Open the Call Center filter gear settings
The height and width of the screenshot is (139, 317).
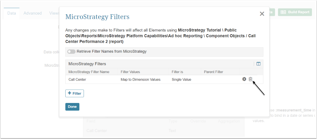pyautogui.click(x=244, y=79)
